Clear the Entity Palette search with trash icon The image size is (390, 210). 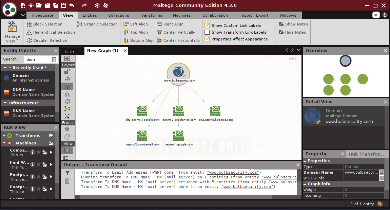click(x=54, y=59)
